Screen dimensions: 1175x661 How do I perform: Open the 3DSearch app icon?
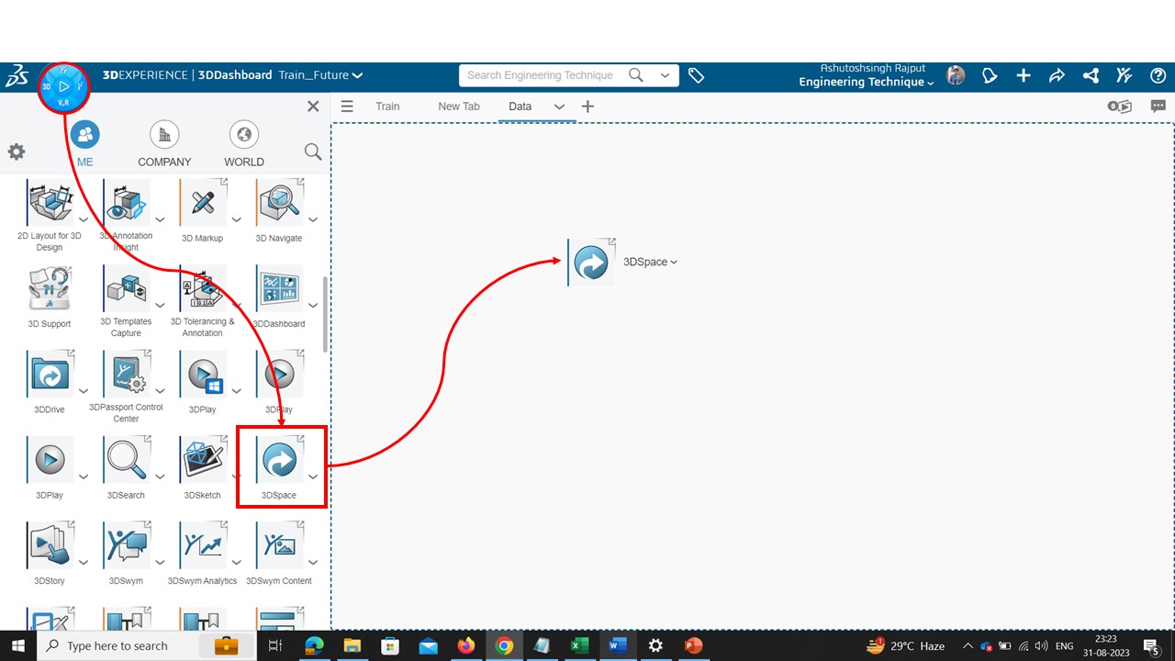click(126, 459)
